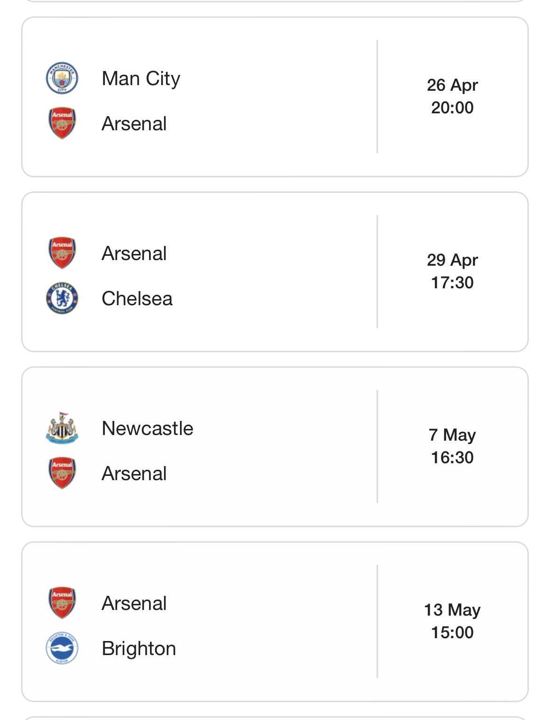
Task: Select Arsenal name above Brighton
Action: [134, 603]
